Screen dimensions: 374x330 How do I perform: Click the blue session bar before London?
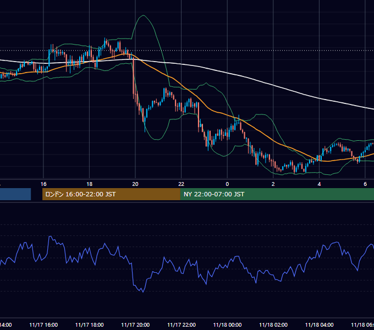pos(15,194)
